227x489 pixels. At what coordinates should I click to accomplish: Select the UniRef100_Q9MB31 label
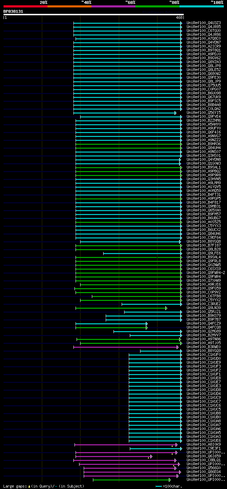click(x=204, y=206)
